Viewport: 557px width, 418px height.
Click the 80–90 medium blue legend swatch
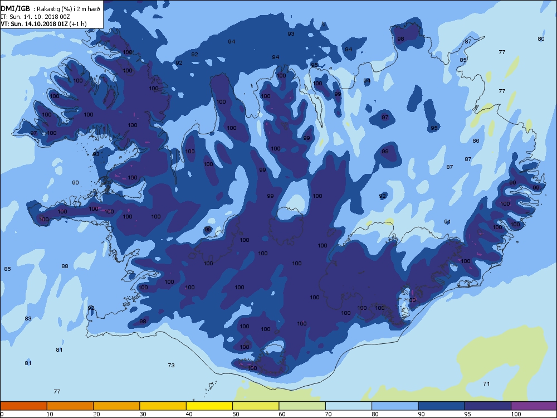tap(395, 406)
